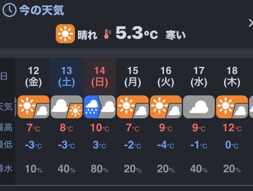
Task: Click Sunday 14 rain-then-cloudy weather icon
Action: [x=99, y=106]
